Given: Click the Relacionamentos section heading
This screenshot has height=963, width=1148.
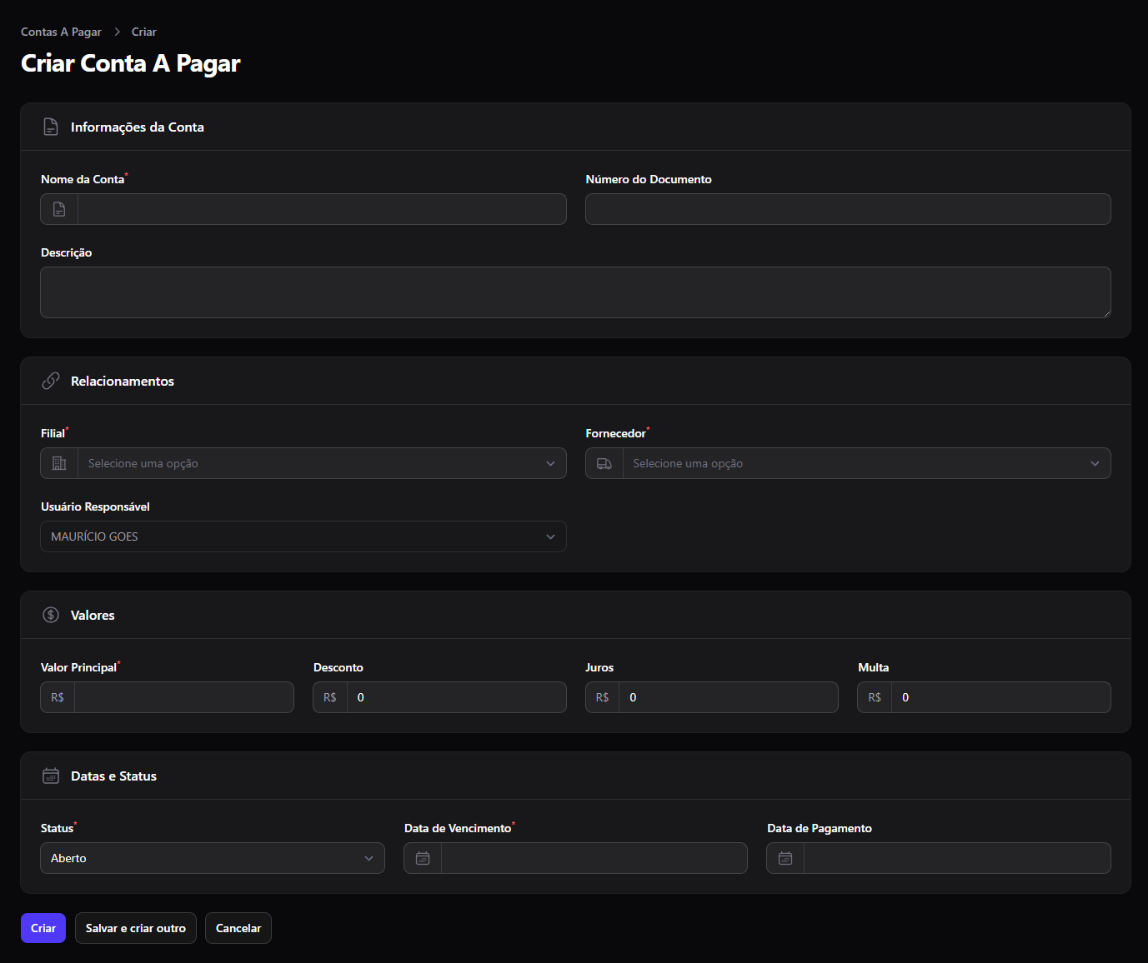Looking at the screenshot, I should (x=123, y=381).
